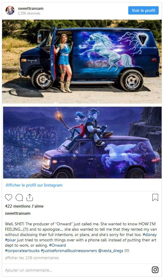This screenshot has width=164, height=279.
Task: Click the Ajouter un commentaire field
Action: pyautogui.click(x=76, y=270)
